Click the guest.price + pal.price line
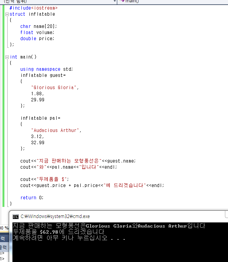This screenshot has width=228, height=262. point(92,186)
